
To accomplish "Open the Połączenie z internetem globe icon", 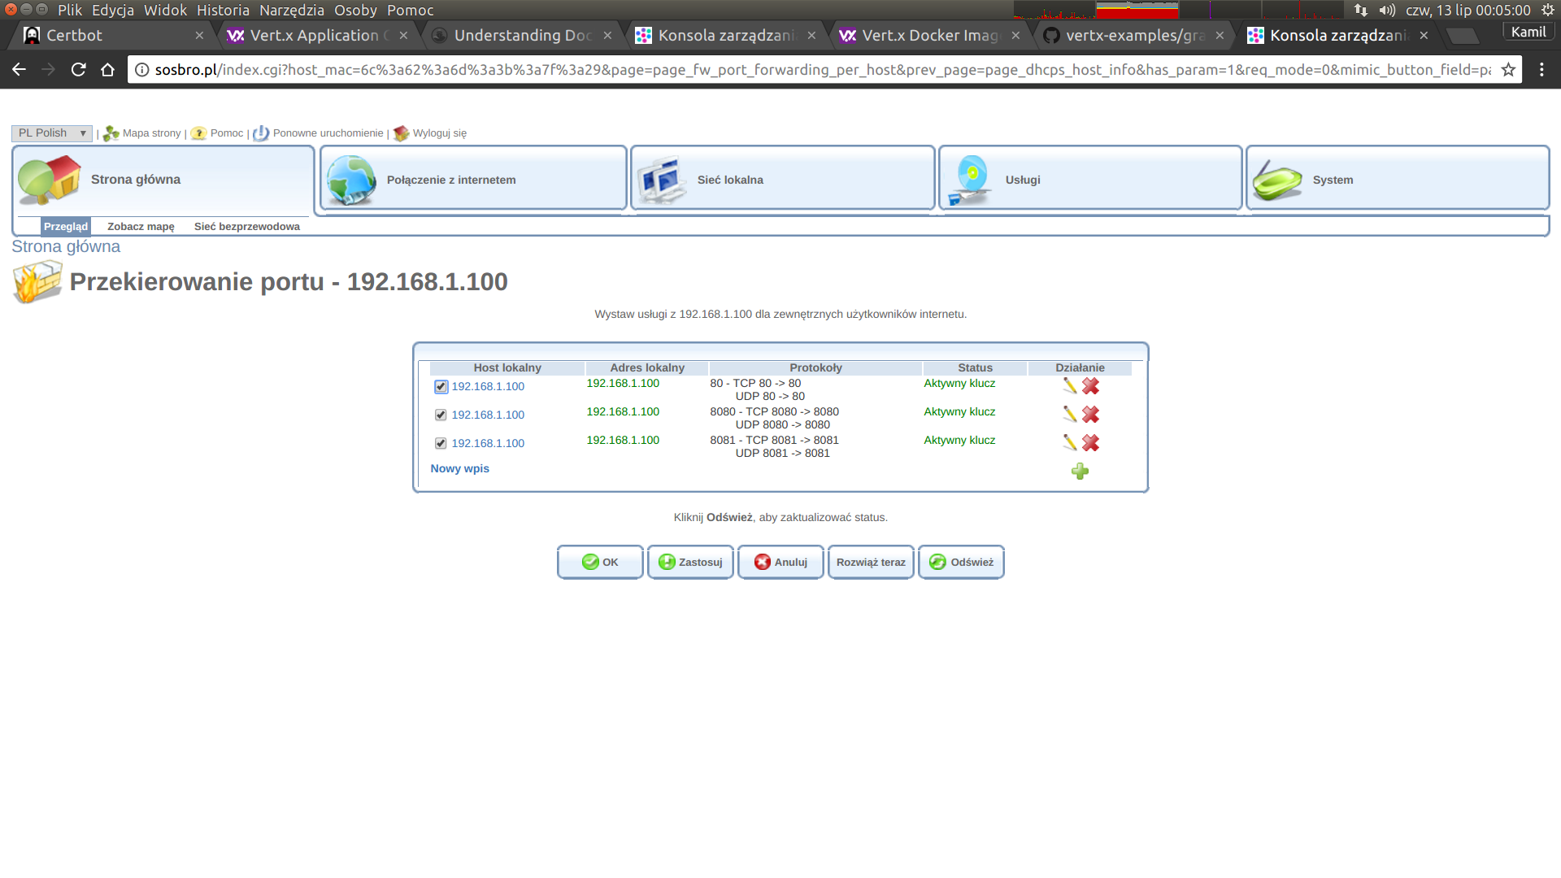I will click(351, 180).
